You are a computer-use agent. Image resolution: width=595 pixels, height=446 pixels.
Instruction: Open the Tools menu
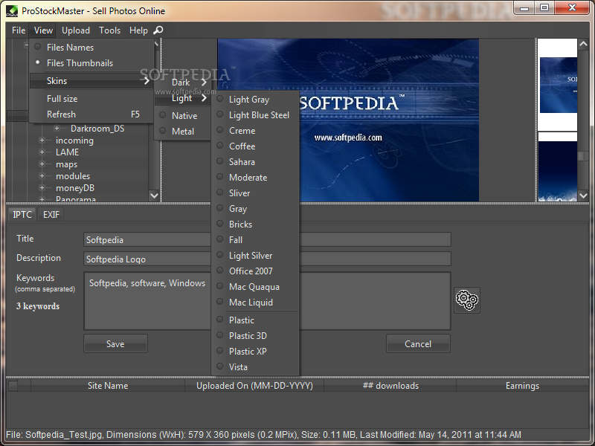(109, 30)
